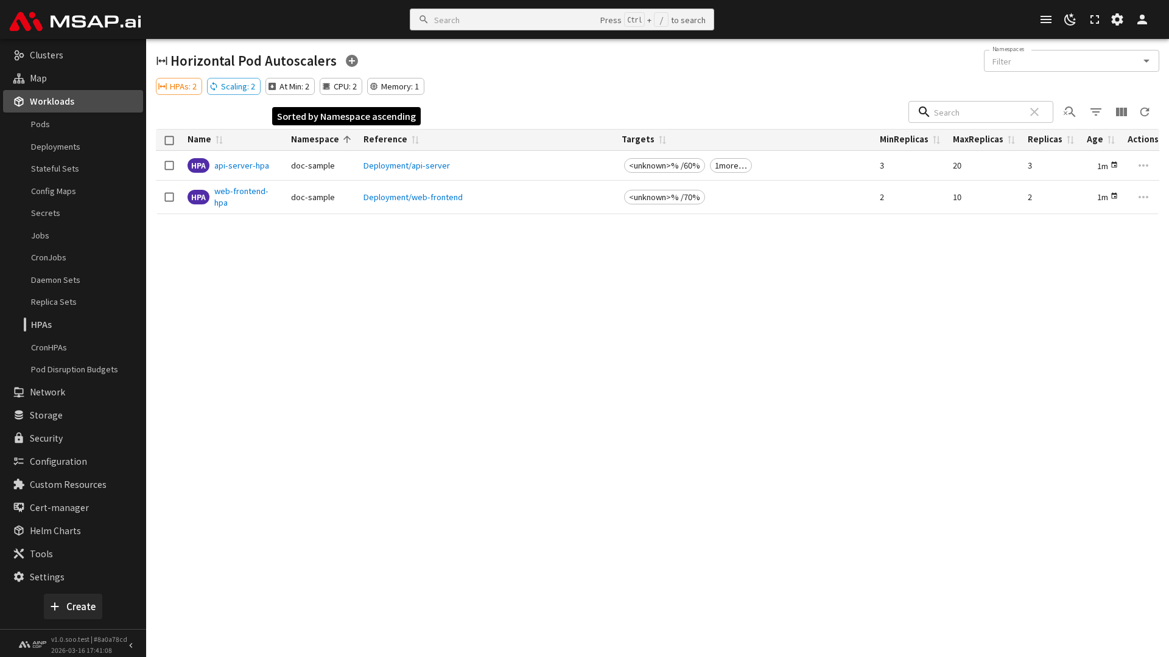Open the column visibility selector icon

1121,112
